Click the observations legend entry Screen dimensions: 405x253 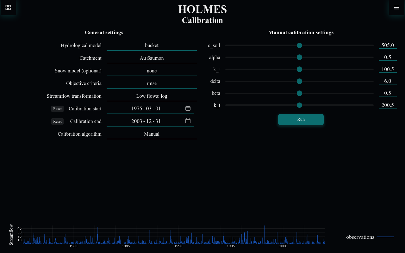coord(360,237)
